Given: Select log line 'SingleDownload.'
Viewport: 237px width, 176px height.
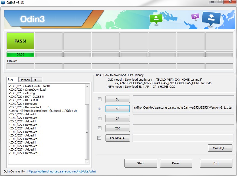Looking at the screenshot, I should point(28,90).
